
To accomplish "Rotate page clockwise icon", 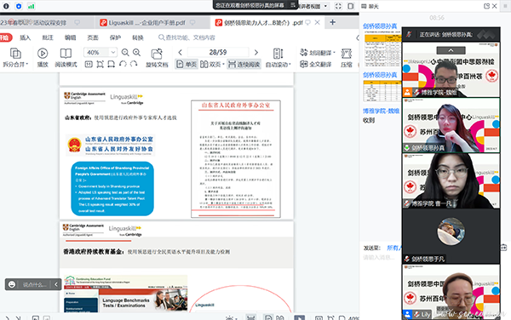I will tap(134, 64).
